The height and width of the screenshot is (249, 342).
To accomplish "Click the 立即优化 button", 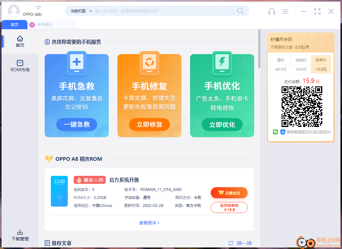I will (222, 124).
